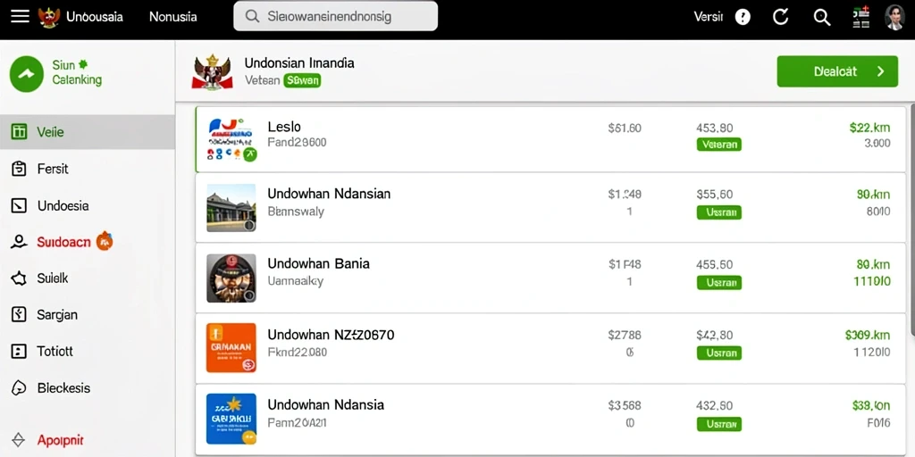This screenshot has height=457, width=915.
Task: Click the Veteran tag in Leslo row
Action: pos(719,145)
